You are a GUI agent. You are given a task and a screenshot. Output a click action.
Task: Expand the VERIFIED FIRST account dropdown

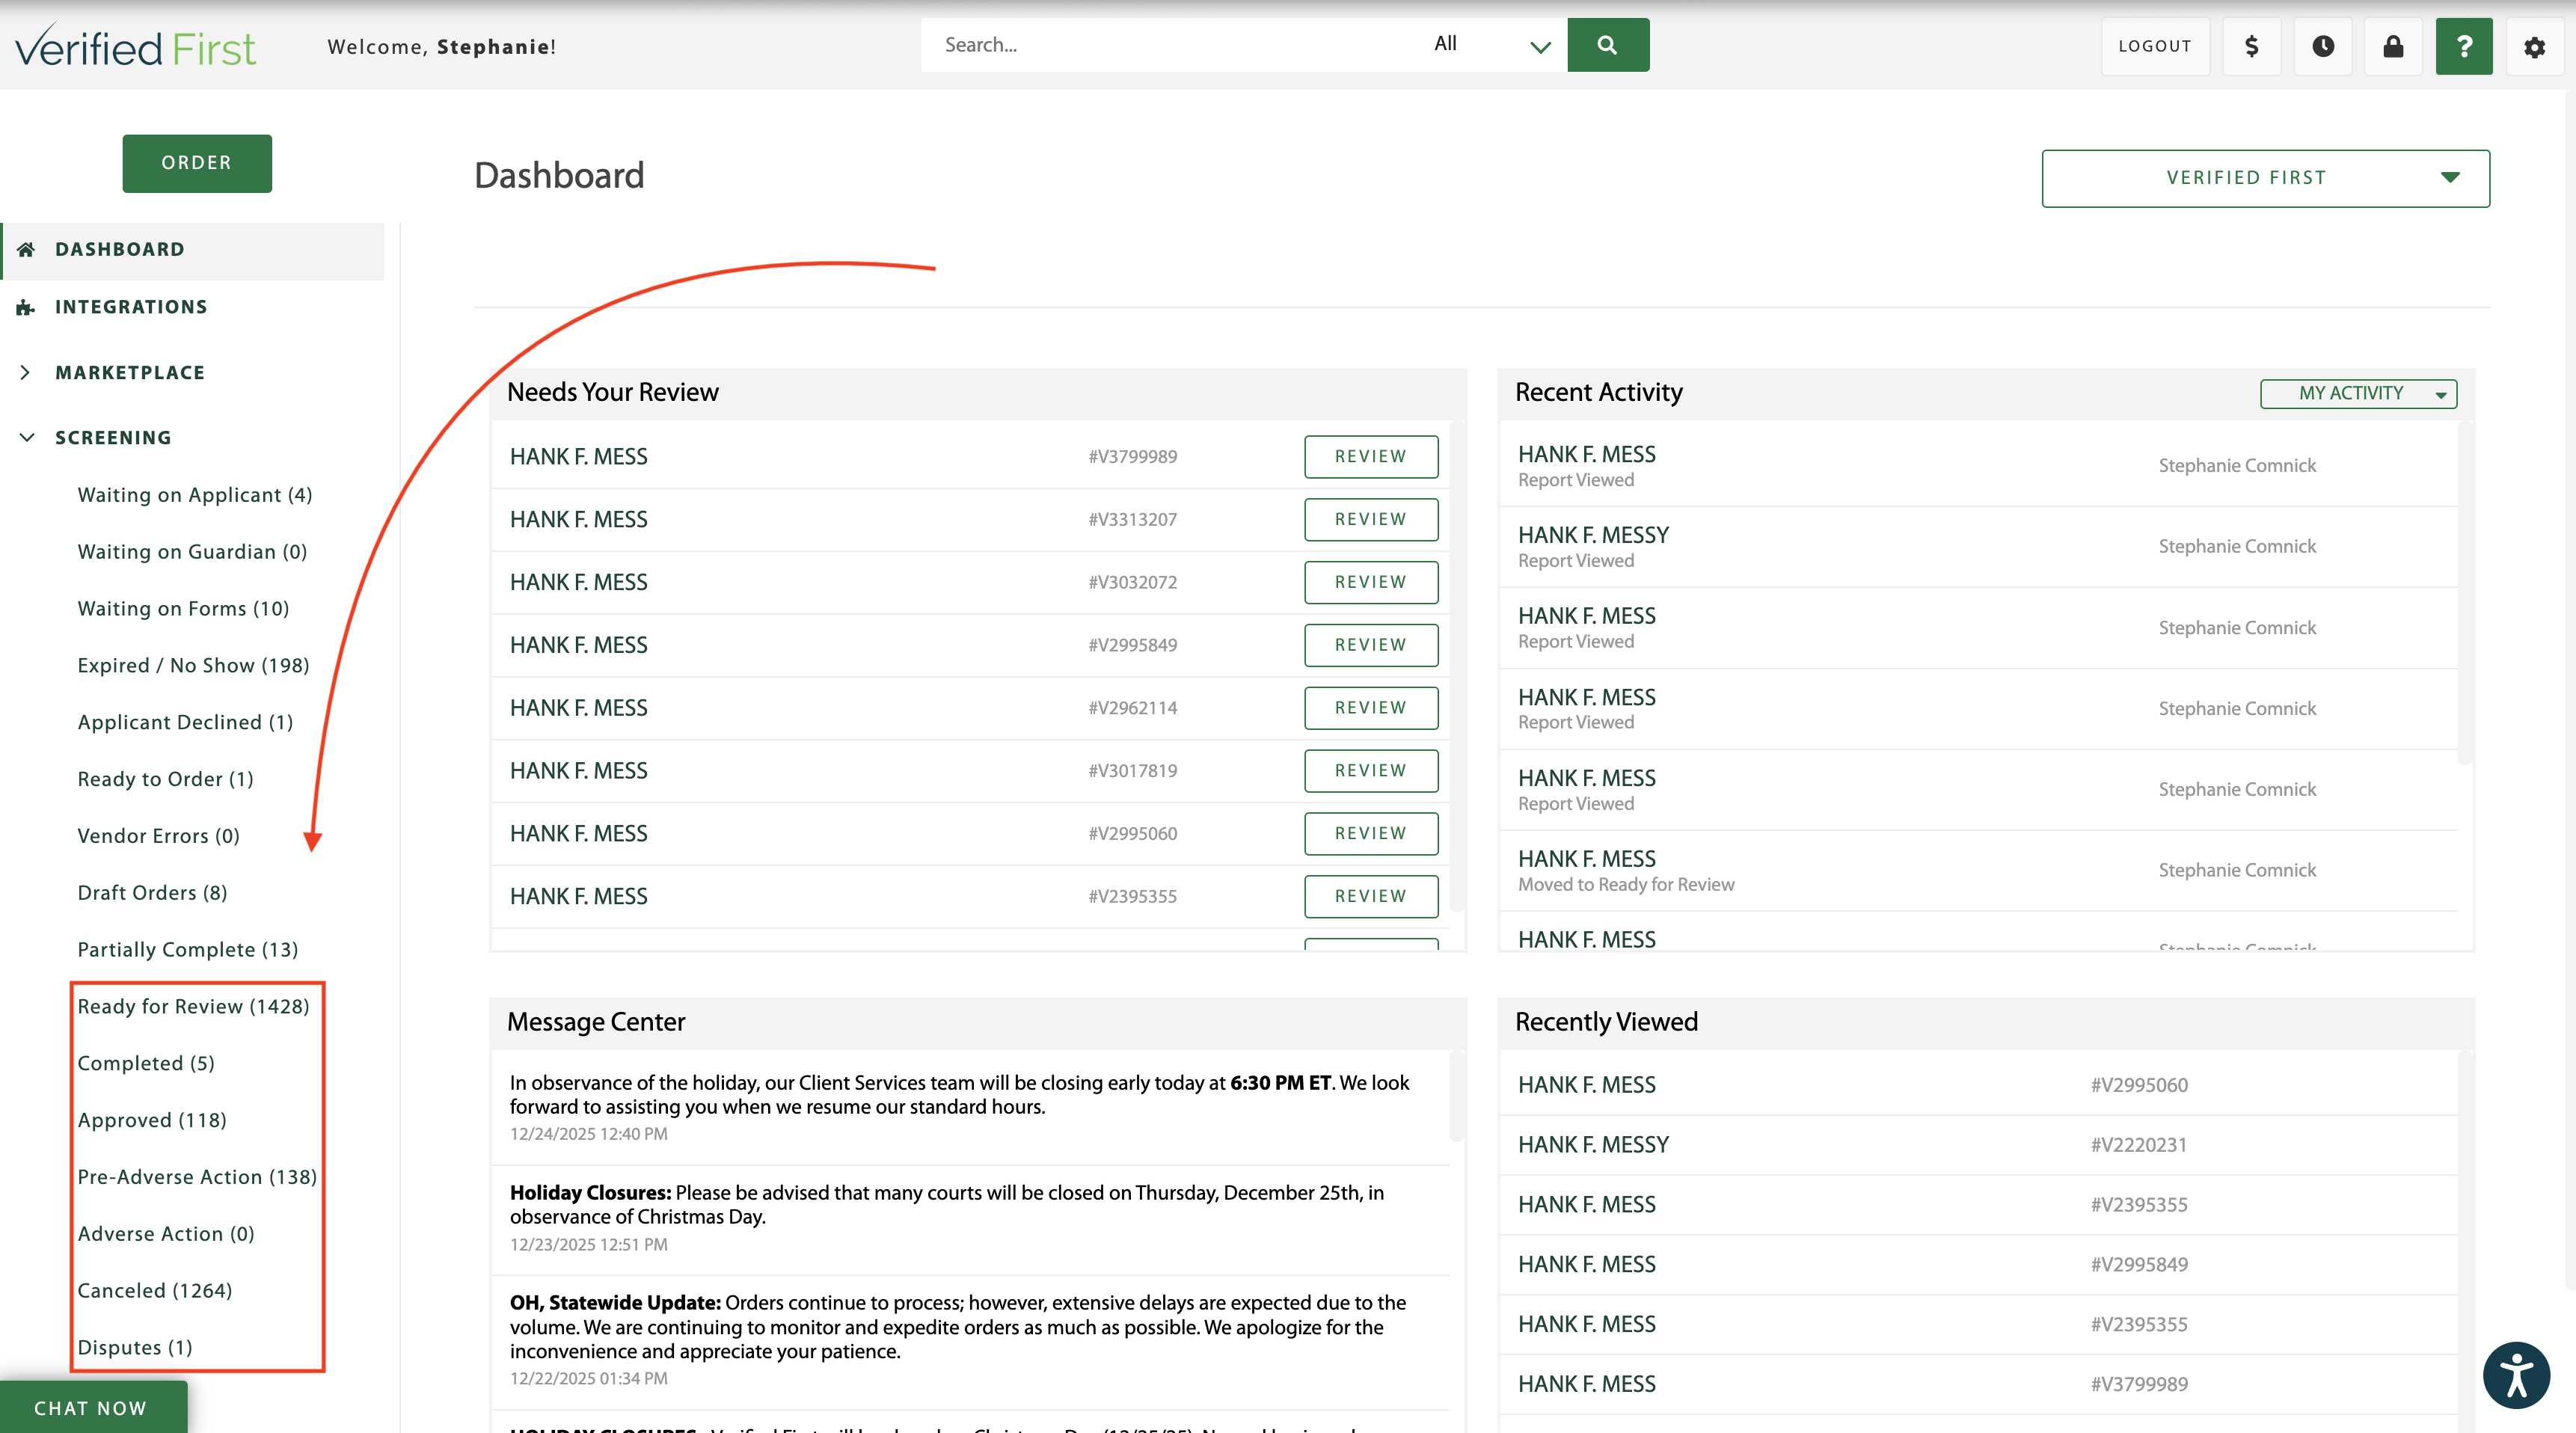click(x=2265, y=178)
